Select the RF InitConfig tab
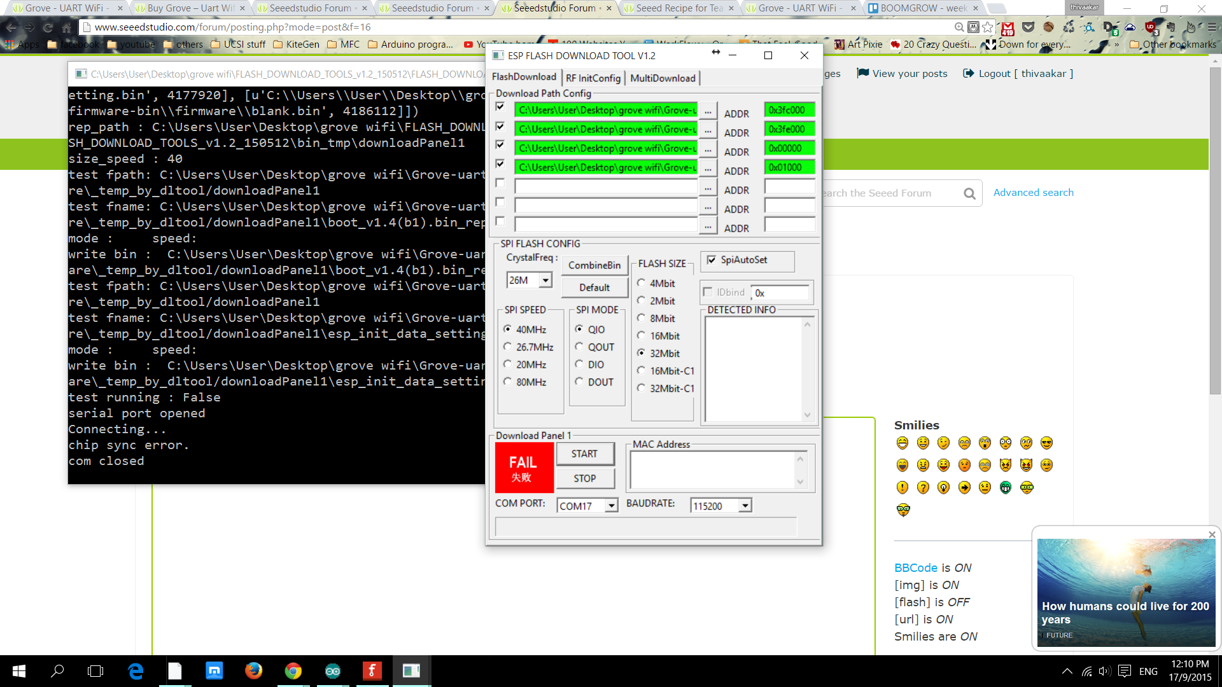 (x=593, y=77)
